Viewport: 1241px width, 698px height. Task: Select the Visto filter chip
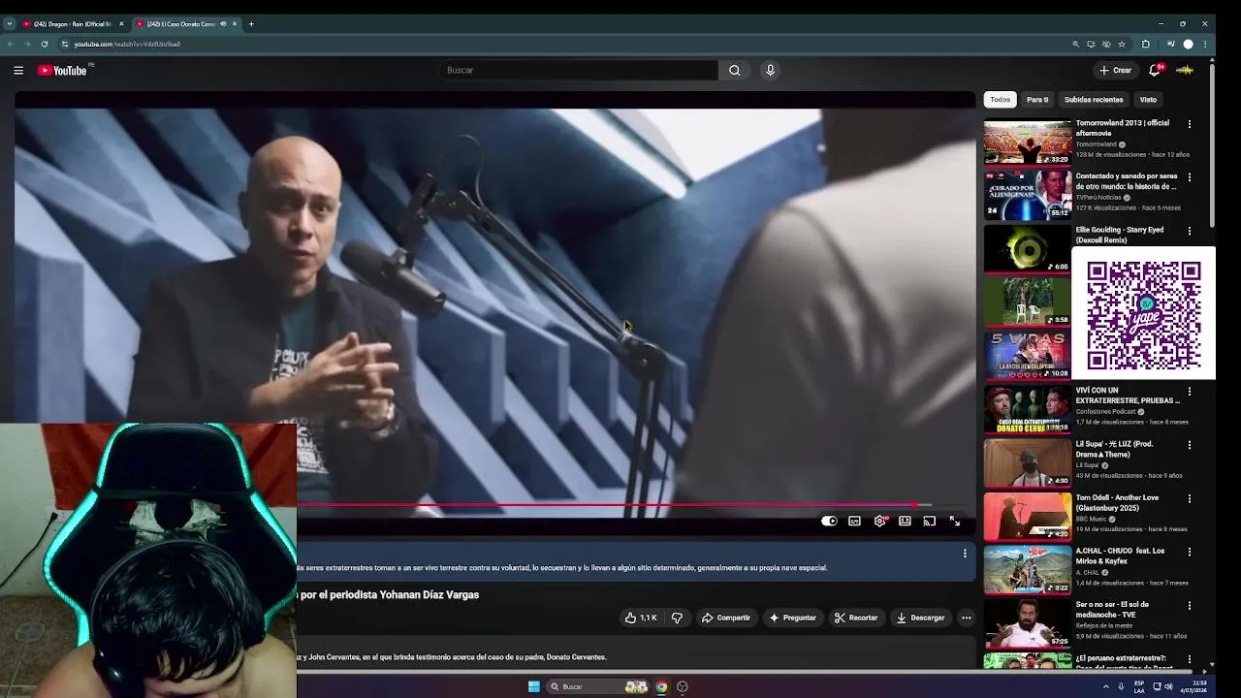1148,100
